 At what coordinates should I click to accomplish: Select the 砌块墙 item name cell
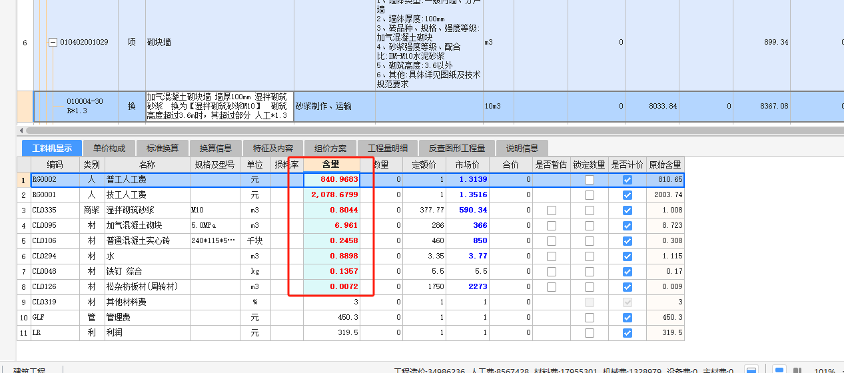[x=218, y=43]
